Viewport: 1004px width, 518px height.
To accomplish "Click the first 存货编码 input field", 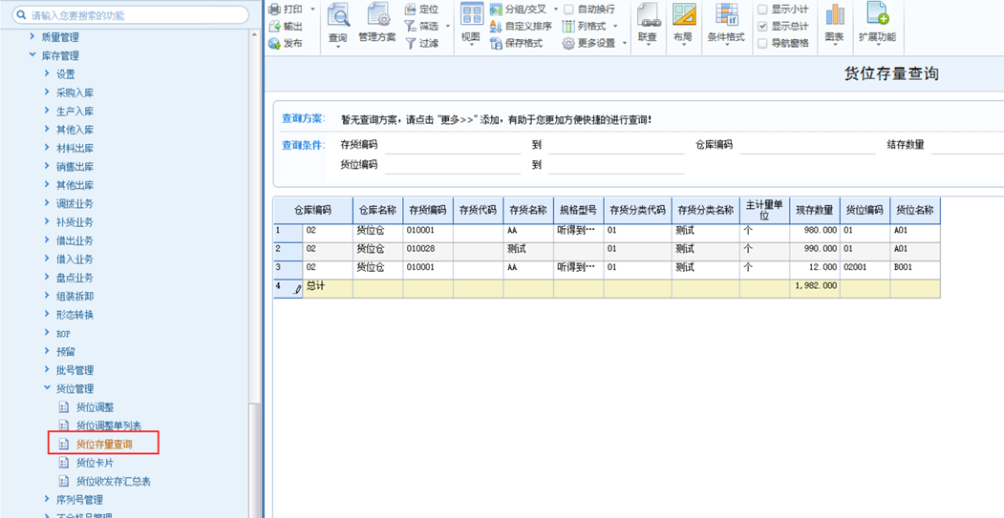I will 453,145.
